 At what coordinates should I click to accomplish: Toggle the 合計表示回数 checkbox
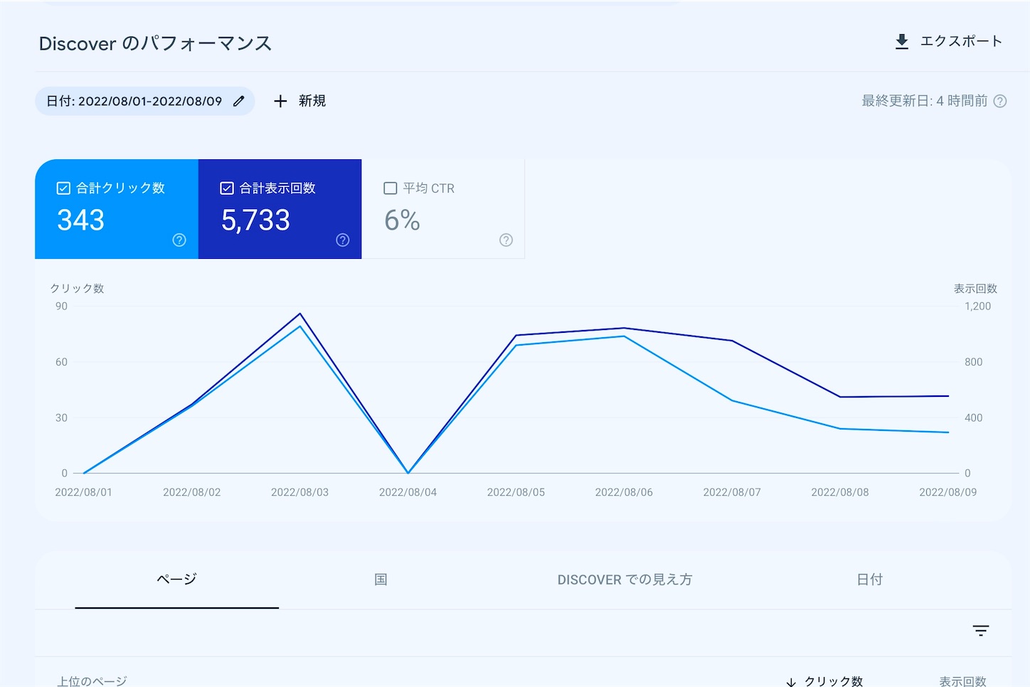click(227, 188)
